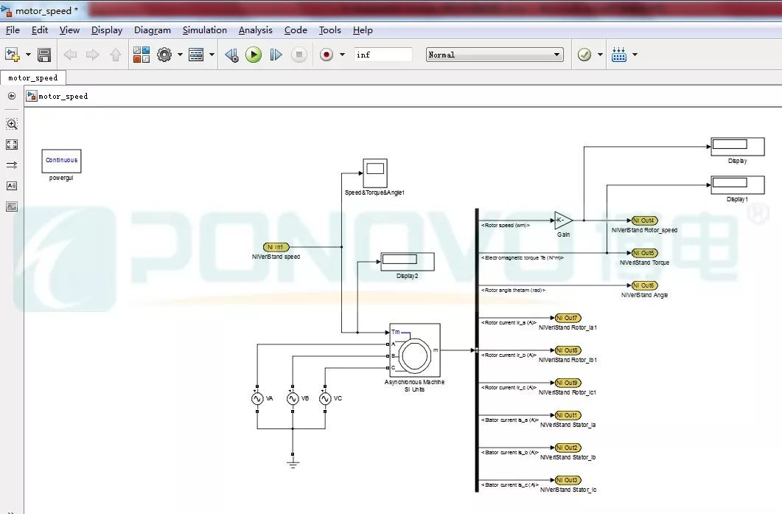Screen dimensions: 782x514
Task: Toggle record simulation data output
Action: coord(325,54)
